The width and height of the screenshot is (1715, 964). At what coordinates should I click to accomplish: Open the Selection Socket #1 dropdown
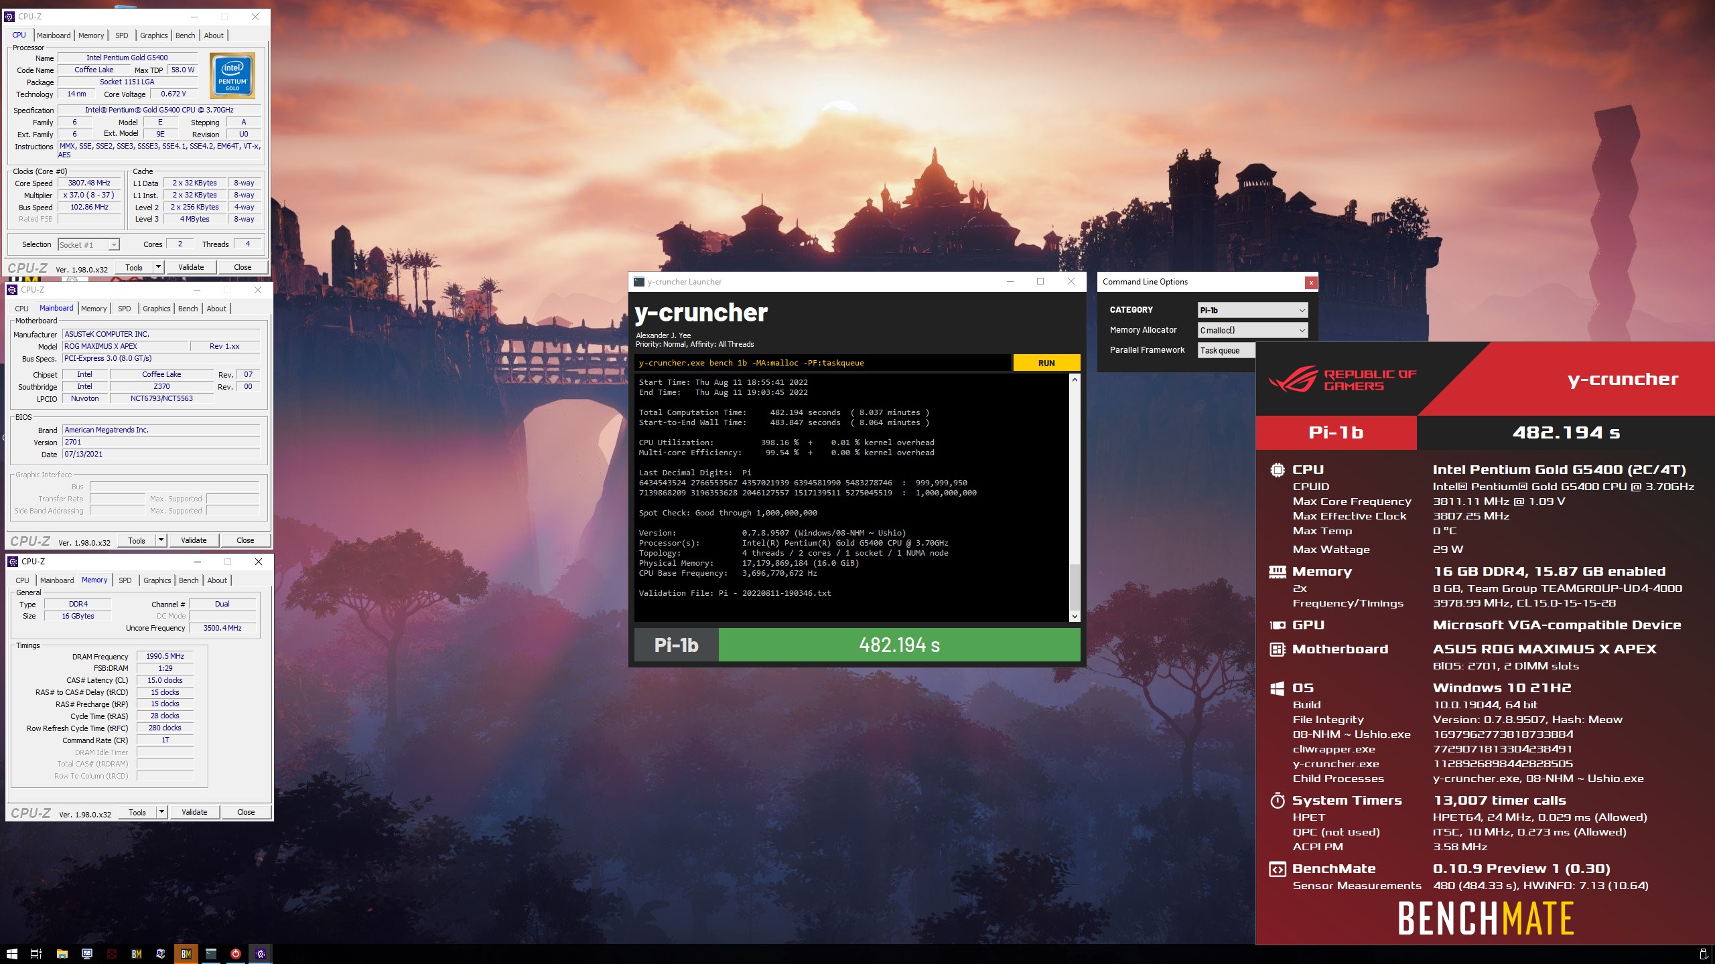click(x=88, y=245)
